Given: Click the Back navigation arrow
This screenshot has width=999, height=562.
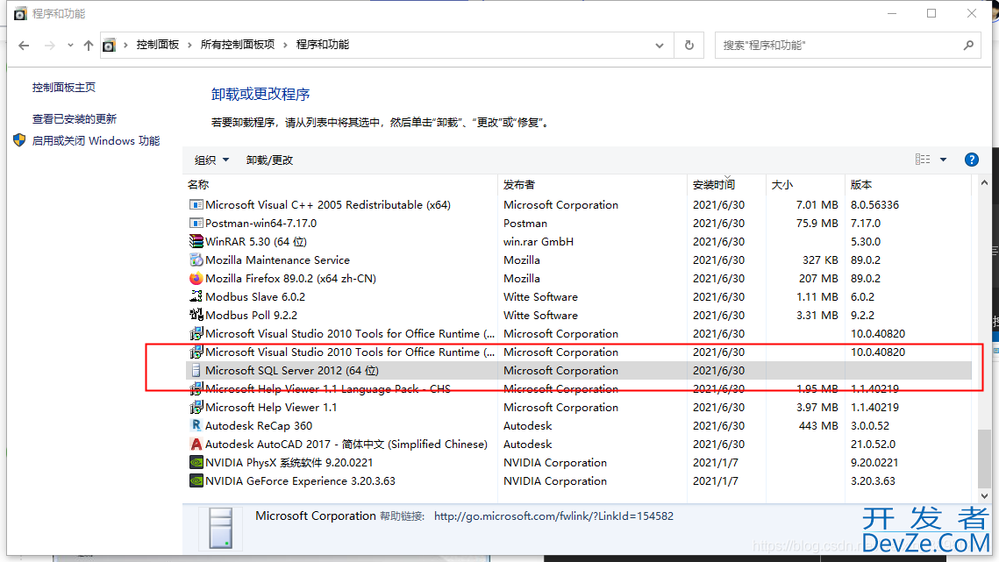Looking at the screenshot, I should pos(24,46).
